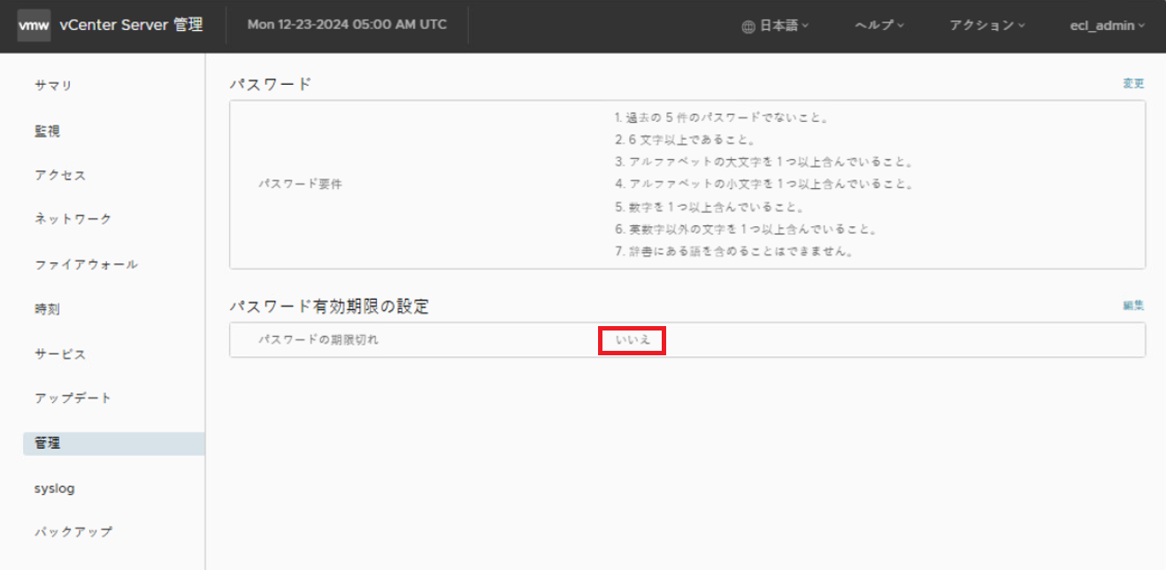Click requirement 5 about containing digits
Screen dimensions: 1166x570
(x=709, y=207)
